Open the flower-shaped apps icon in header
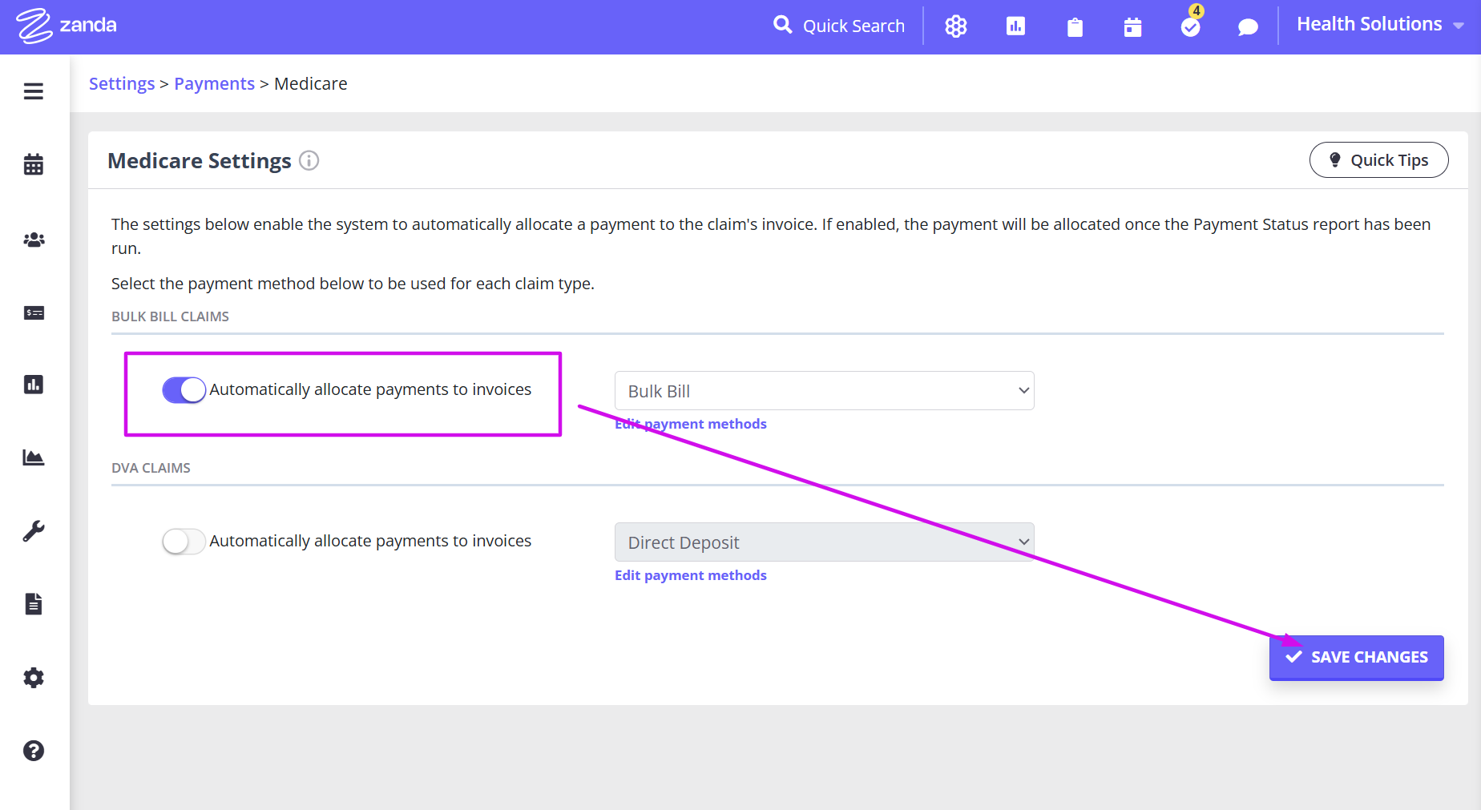The height and width of the screenshot is (810, 1481). coord(955,26)
